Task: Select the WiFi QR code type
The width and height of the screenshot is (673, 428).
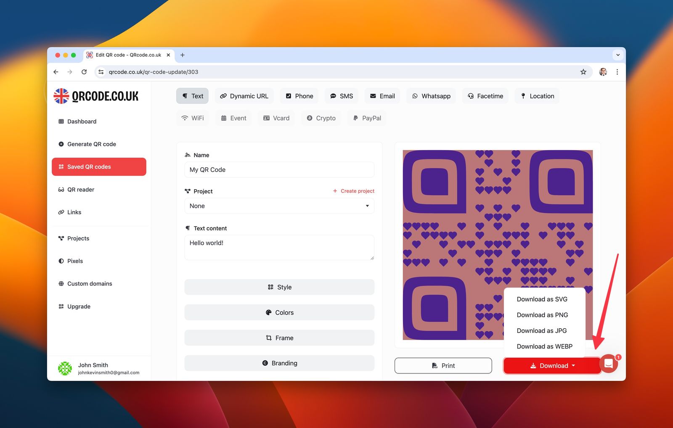Action: tap(192, 118)
